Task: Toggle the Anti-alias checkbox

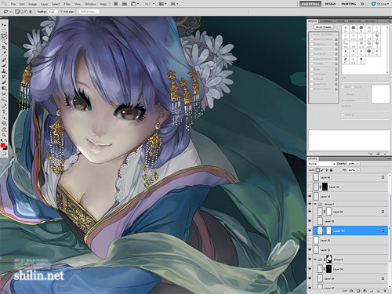Action: (62, 12)
